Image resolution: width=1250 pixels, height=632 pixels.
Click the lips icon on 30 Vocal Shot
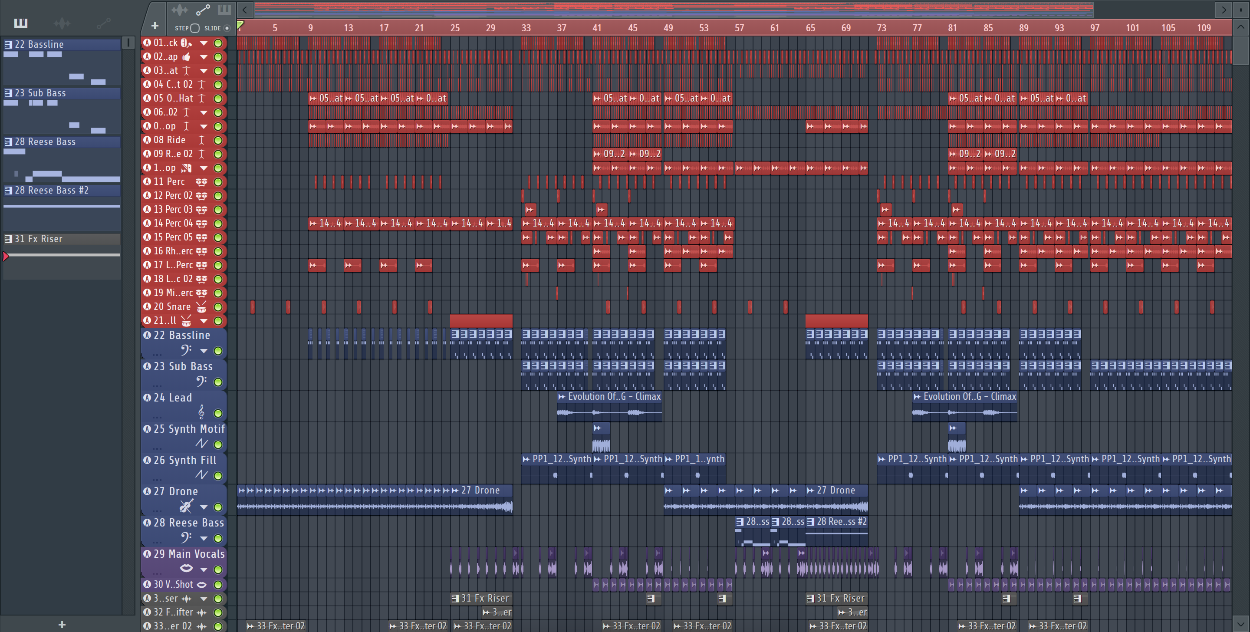tap(201, 585)
